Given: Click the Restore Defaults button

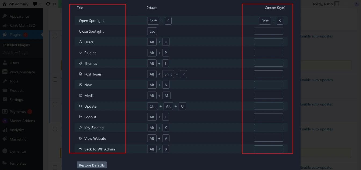Looking at the screenshot, I should pyautogui.click(x=92, y=165).
